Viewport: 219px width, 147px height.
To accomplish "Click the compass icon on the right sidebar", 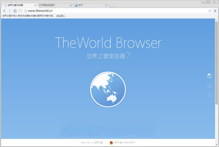I will click(x=210, y=86).
